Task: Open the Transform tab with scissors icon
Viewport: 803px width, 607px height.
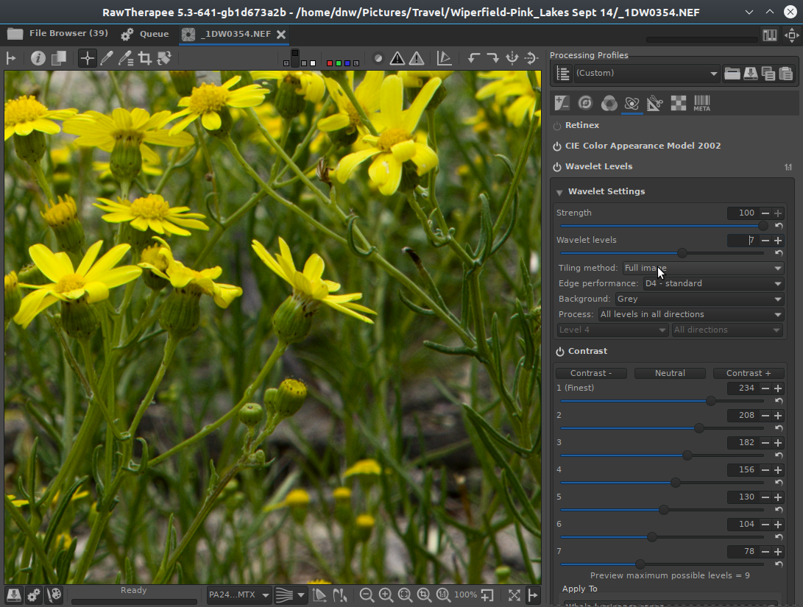Action: pyautogui.click(x=654, y=104)
